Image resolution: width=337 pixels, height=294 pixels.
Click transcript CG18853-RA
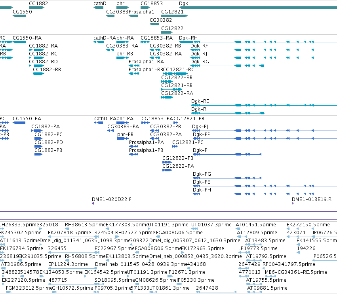tap(145, 42)
